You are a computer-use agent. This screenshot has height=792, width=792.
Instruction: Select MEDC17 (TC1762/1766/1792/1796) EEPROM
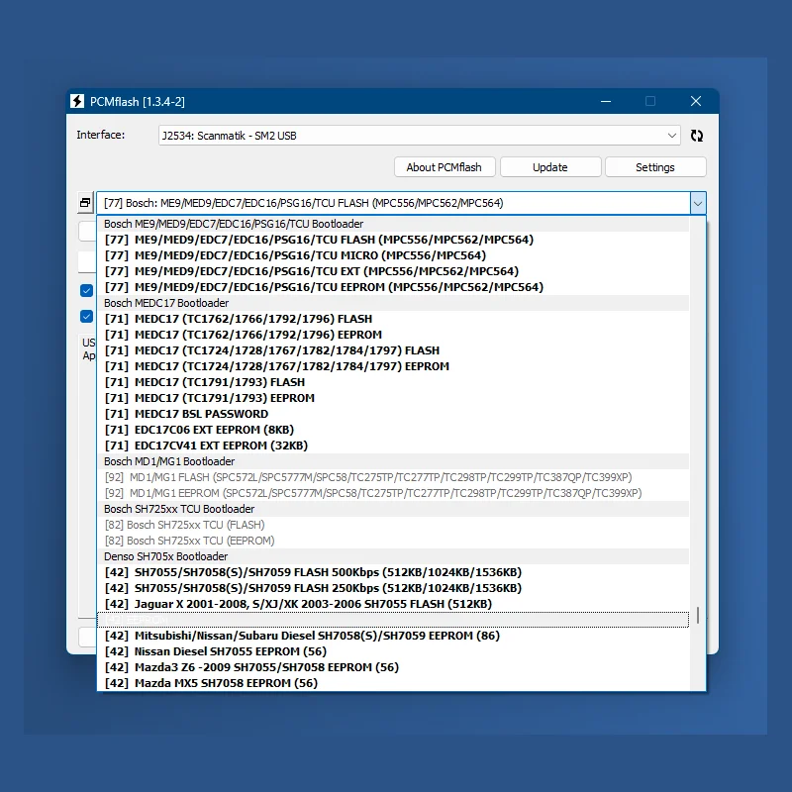(x=393, y=335)
